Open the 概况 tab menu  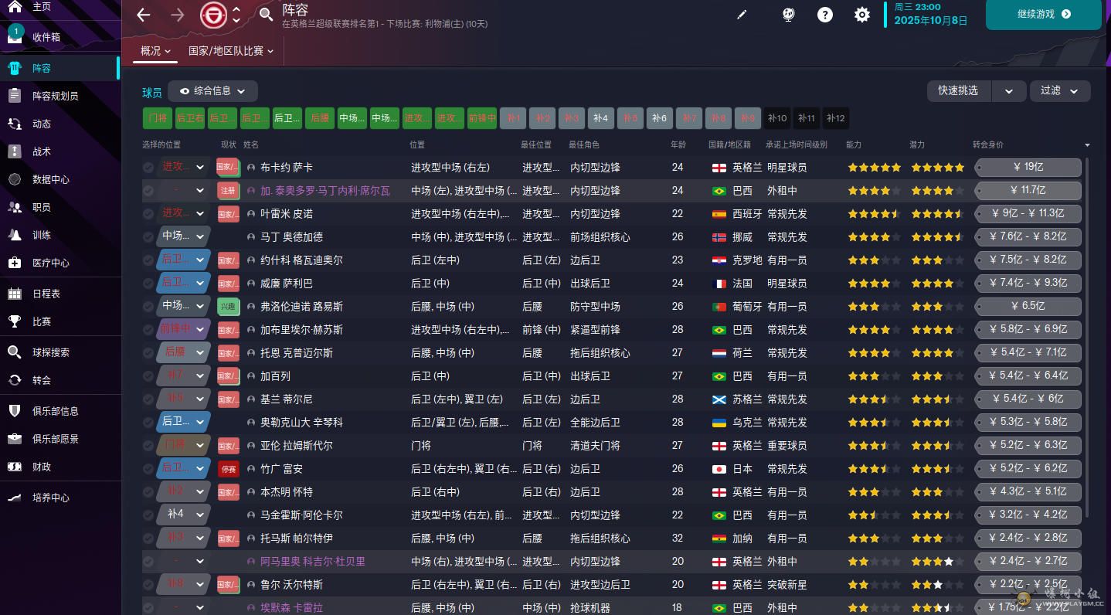coord(155,51)
